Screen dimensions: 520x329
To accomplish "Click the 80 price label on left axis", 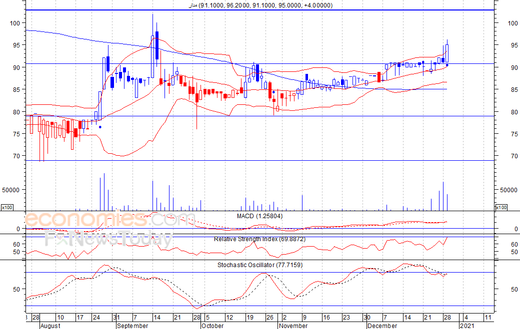I will [x=16, y=112].
